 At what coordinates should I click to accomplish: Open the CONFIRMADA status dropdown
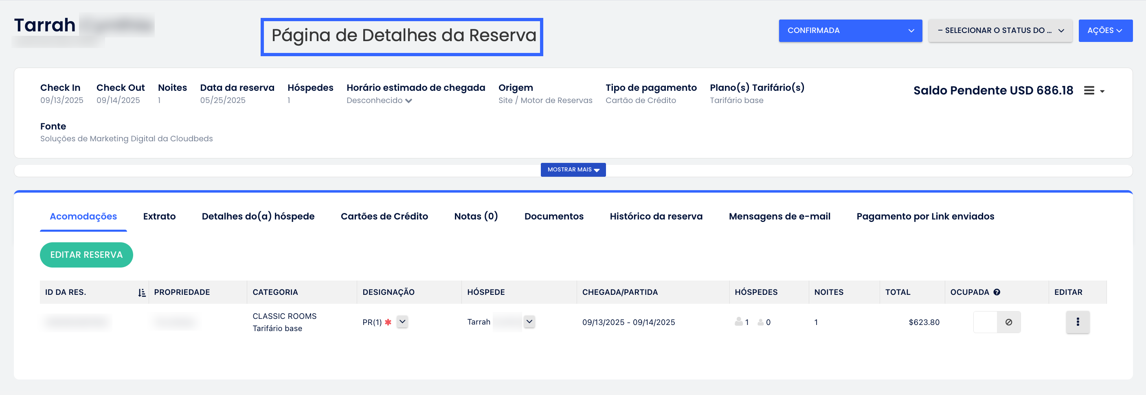(x=850, y=31)
